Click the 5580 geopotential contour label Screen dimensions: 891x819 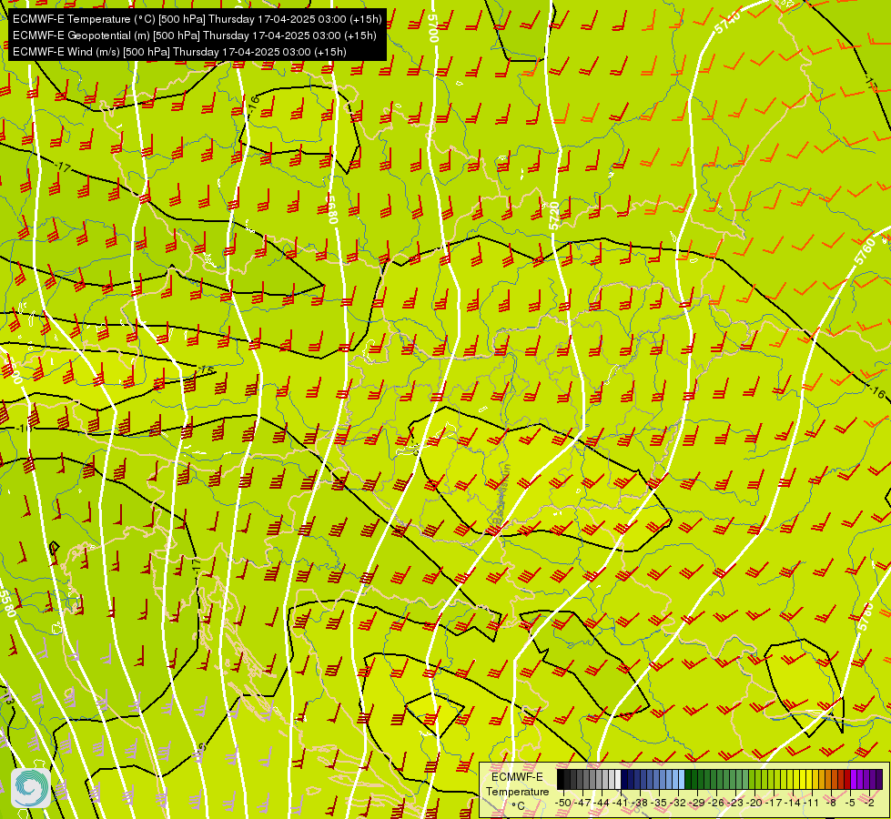(x=6, y=603)
